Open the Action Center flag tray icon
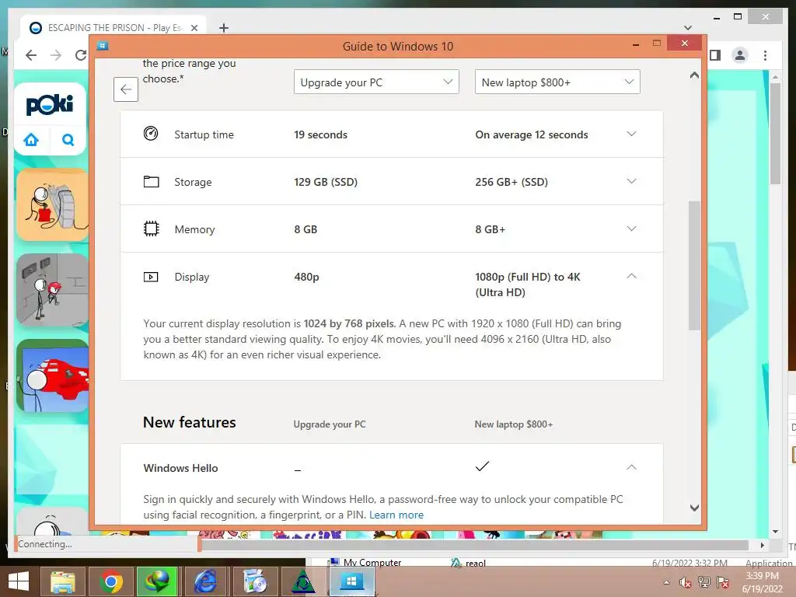The image size is (796, 597). [723, 582]
